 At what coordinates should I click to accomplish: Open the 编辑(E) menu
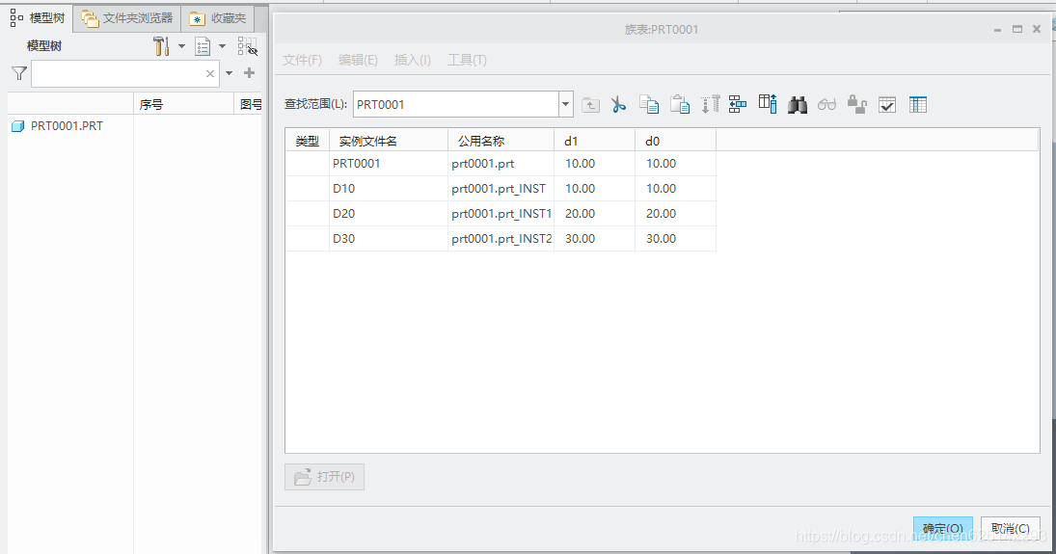pos(358,60)
